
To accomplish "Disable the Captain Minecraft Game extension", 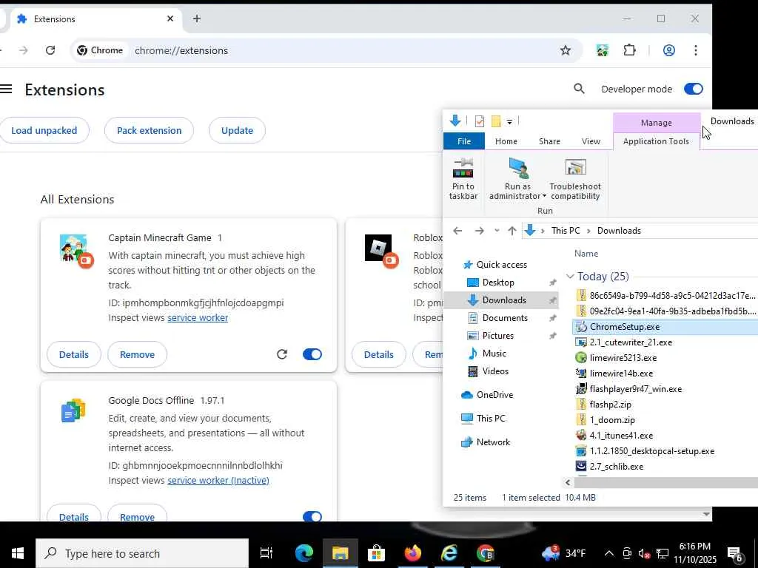I will click(x=312, y=354).
